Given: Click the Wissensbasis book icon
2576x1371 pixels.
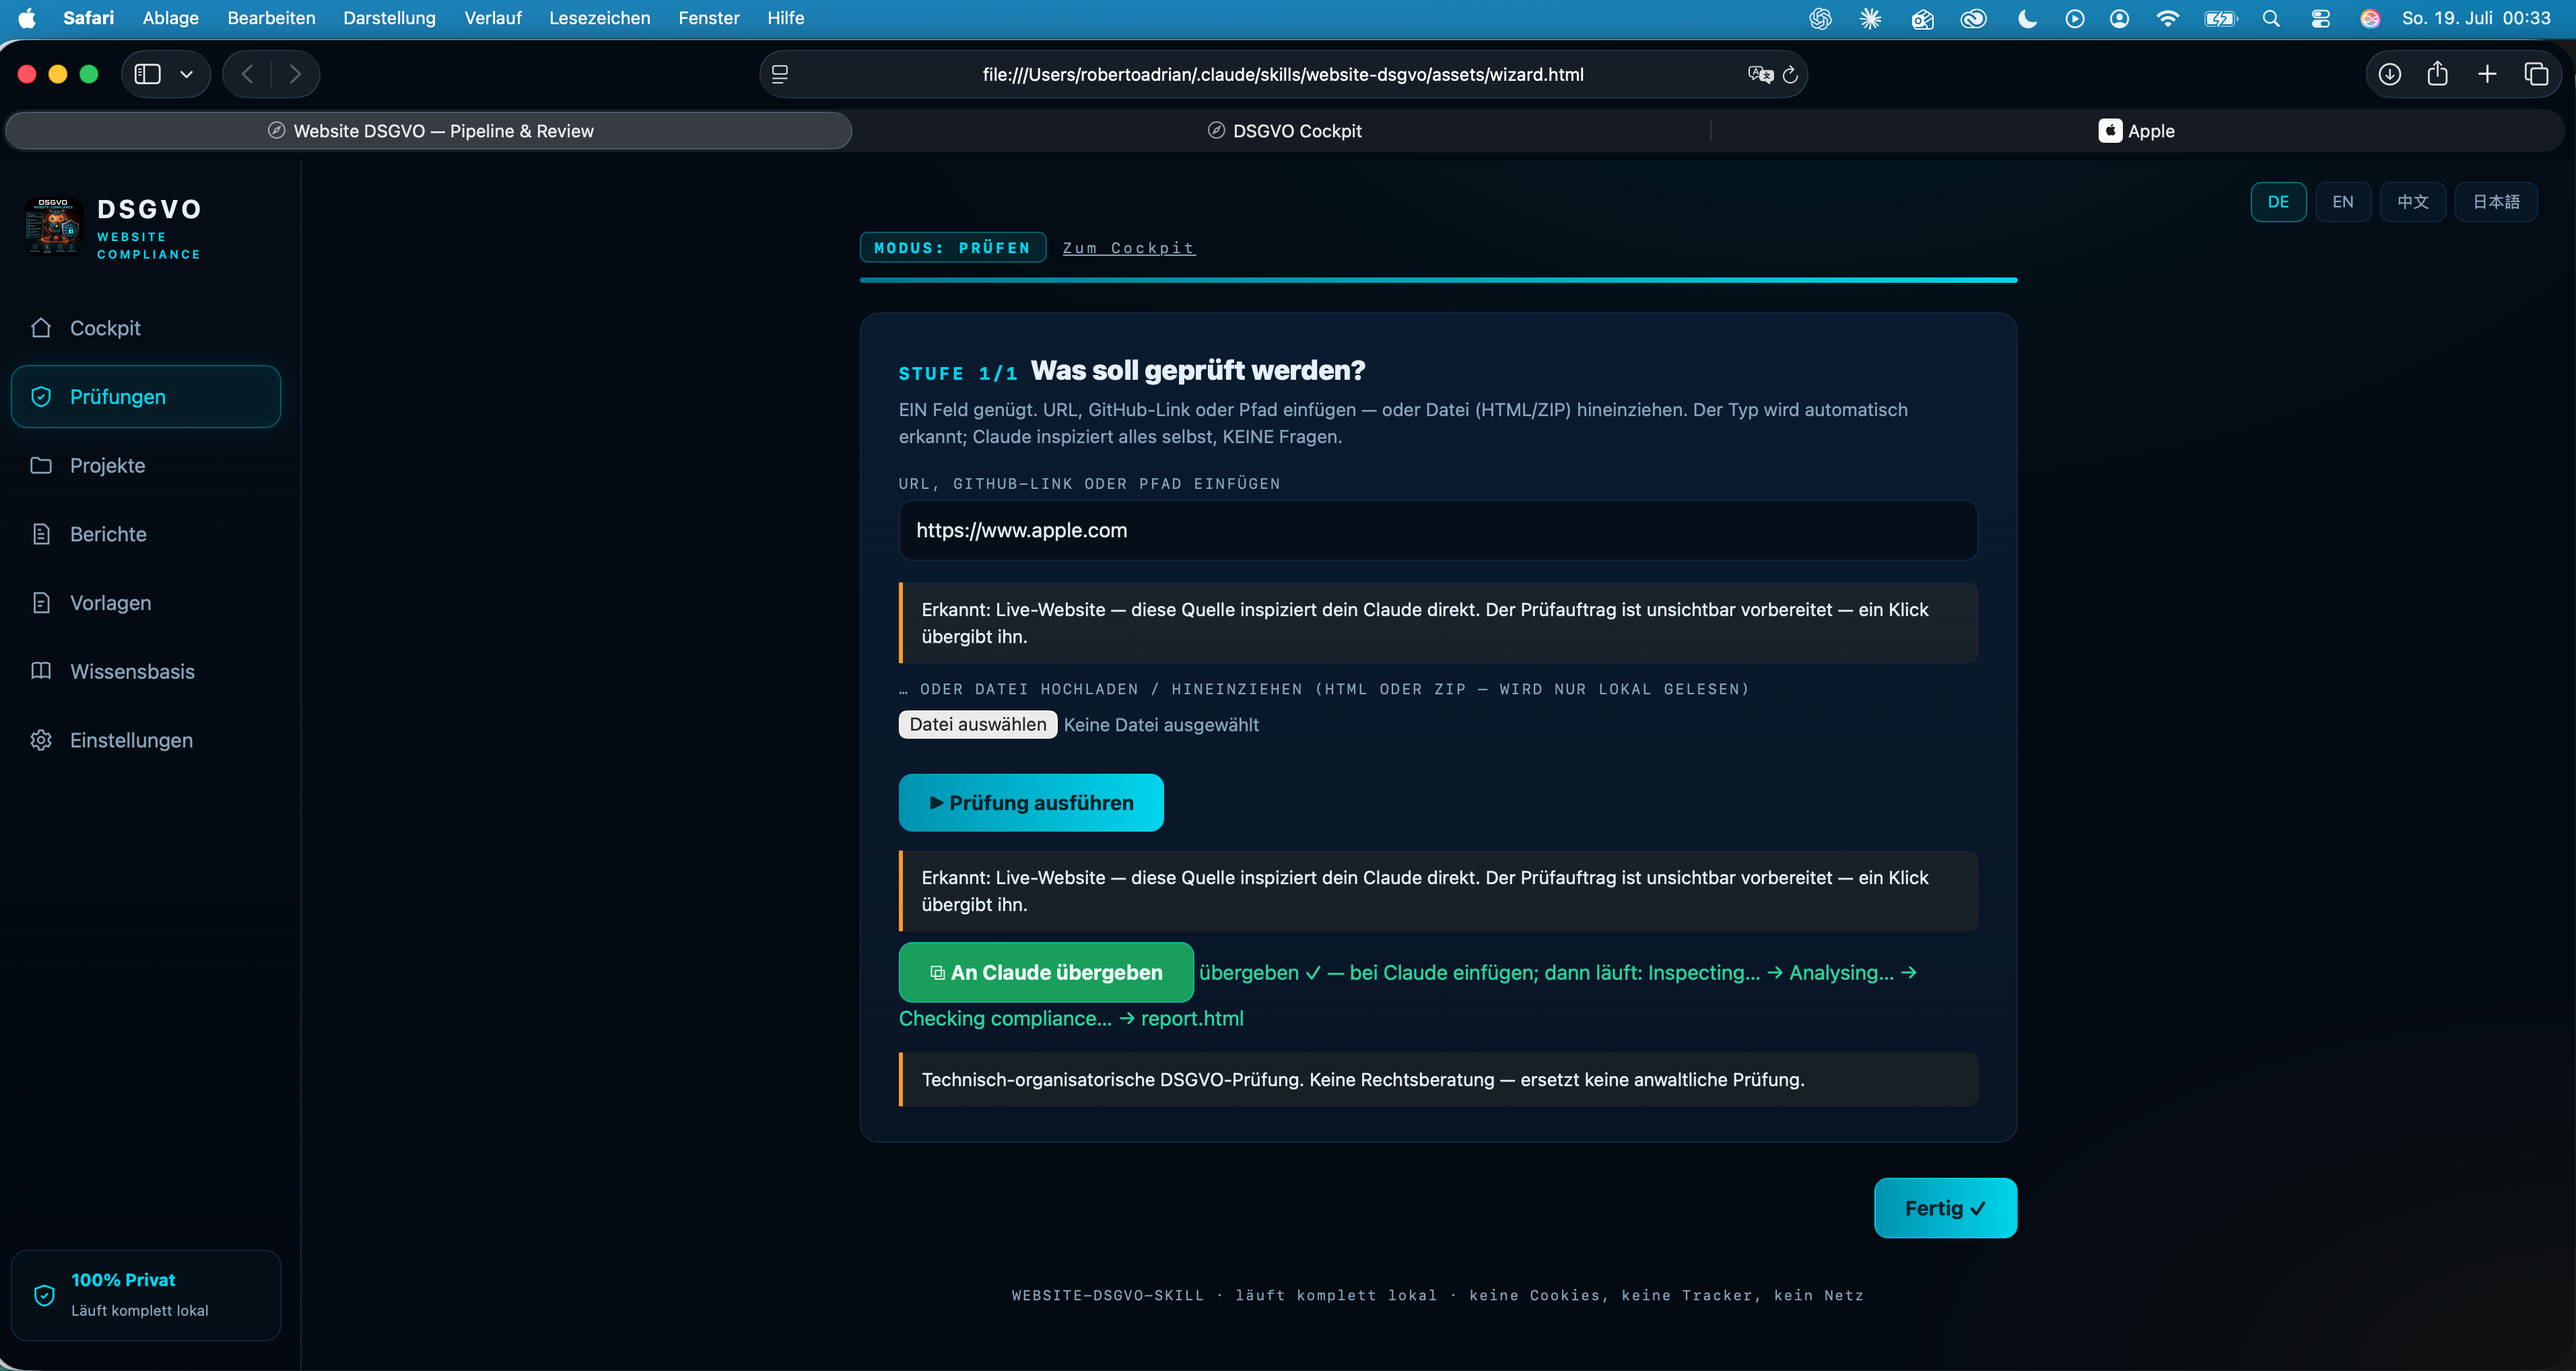Looking at the screenshot, I should pyautogui.click(x=41, y=671).
